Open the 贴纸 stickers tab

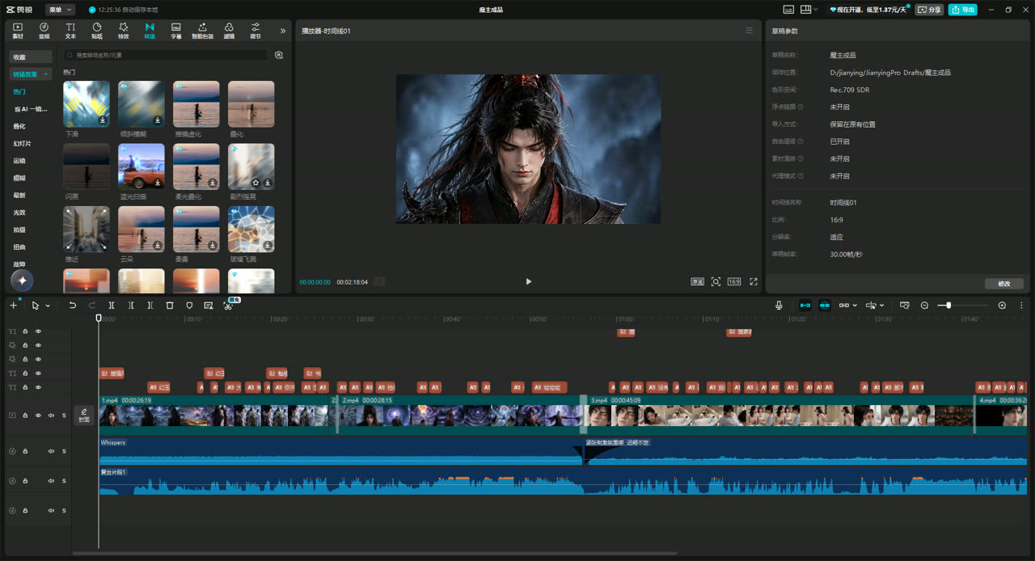(97, 31)
